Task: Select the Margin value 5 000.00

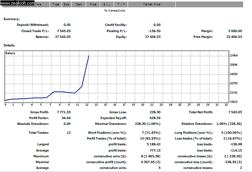Action: tap(235, 31)
